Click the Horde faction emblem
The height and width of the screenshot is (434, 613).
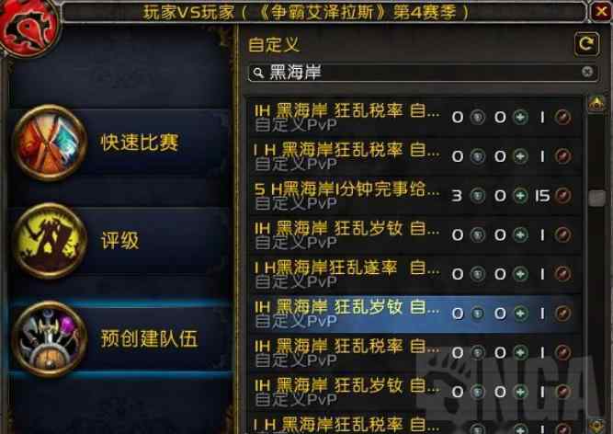[28, 27]
